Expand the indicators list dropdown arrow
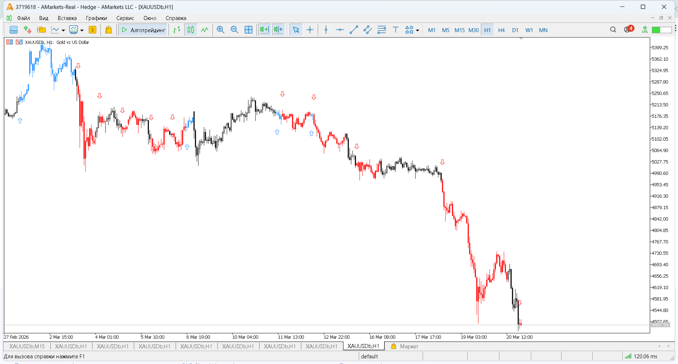 point(82,30)
